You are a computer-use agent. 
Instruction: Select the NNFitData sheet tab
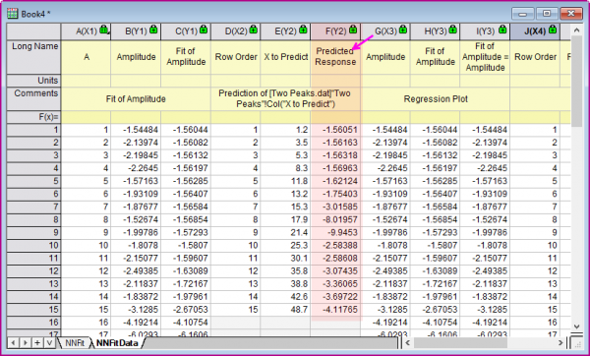coord(117,343)
